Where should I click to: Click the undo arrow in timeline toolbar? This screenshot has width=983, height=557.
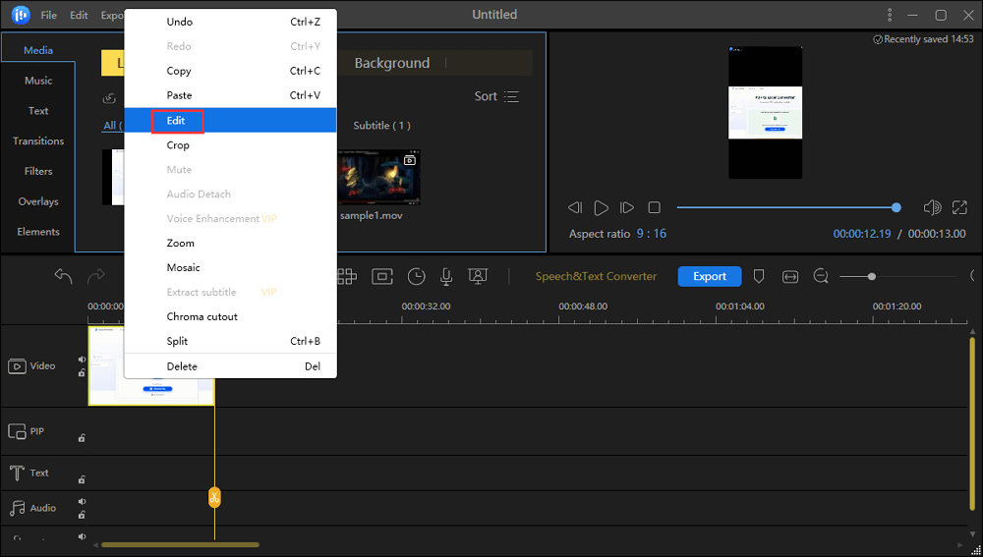(64, 277)
